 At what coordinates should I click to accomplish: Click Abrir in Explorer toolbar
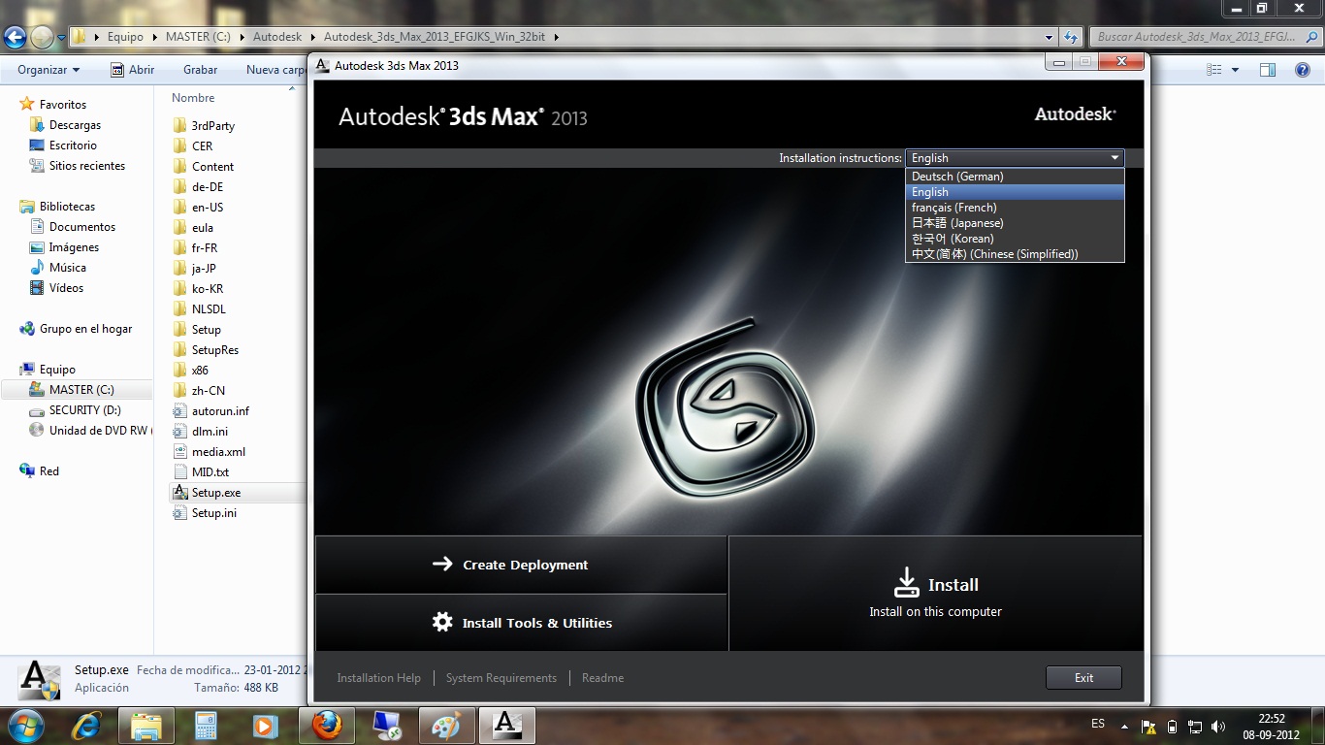pyautogui.click(x=133, y=70)
